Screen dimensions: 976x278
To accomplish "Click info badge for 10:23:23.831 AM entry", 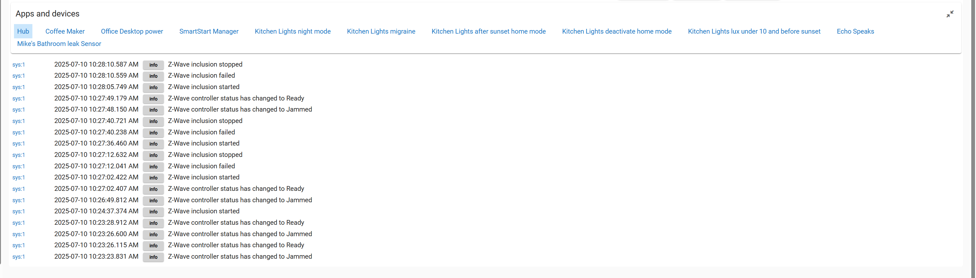I will coord(153,257).
